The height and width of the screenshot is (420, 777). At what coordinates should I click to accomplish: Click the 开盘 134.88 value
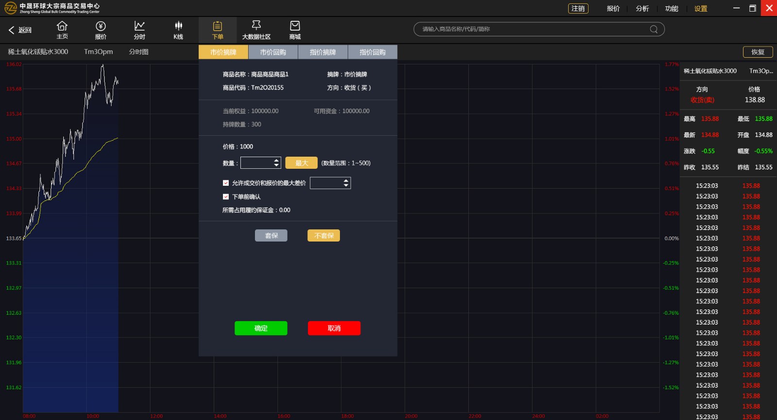tap(763, 135)
